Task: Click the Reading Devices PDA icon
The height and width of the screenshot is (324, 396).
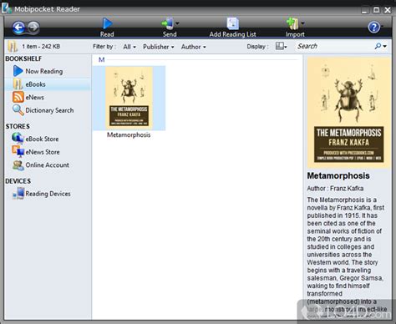Action: 18,194
